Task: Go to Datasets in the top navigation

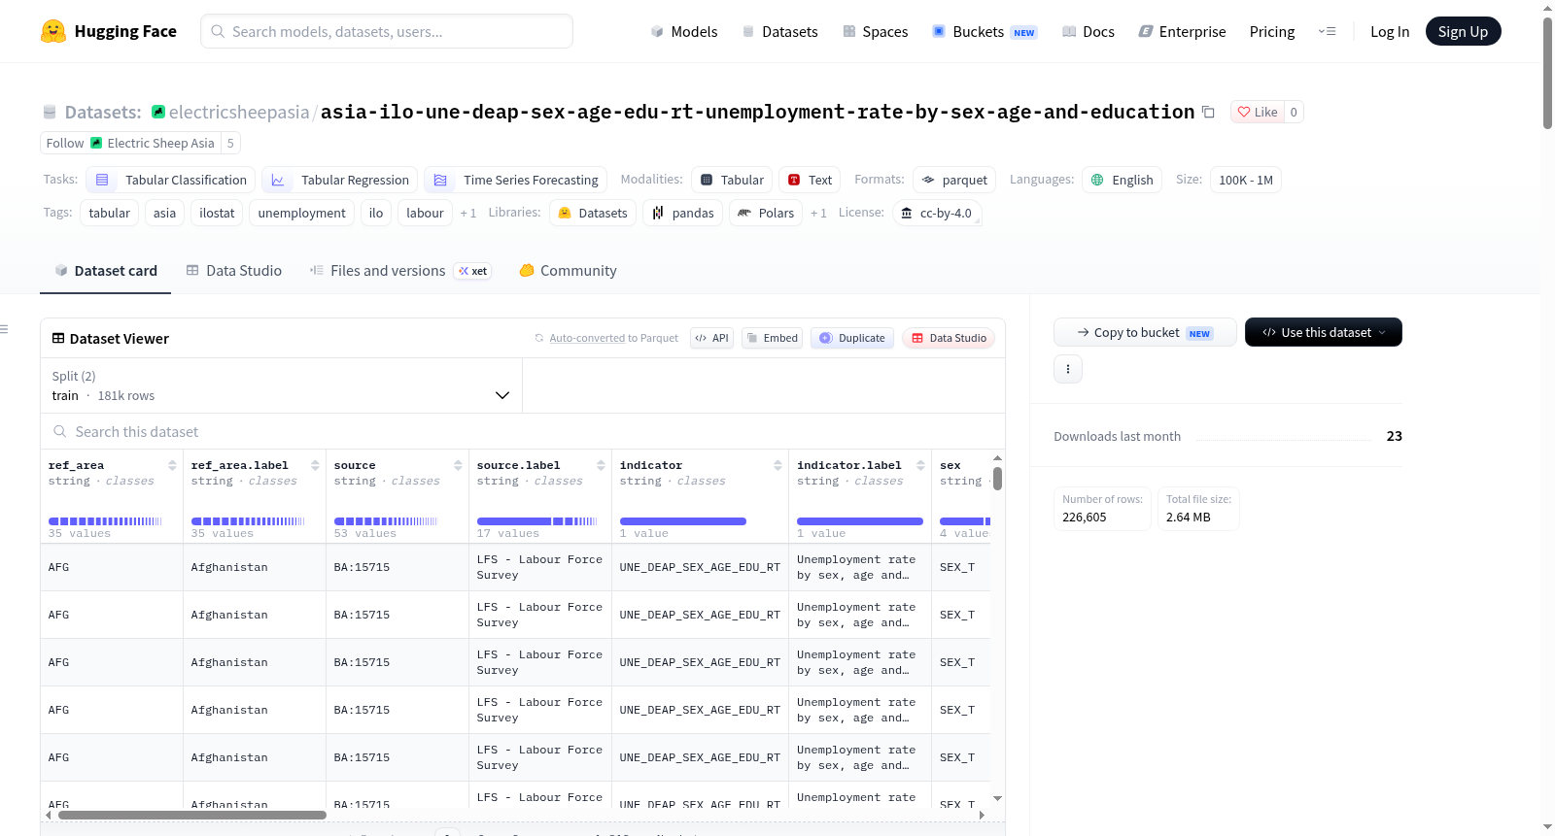Action: [779, 31]
